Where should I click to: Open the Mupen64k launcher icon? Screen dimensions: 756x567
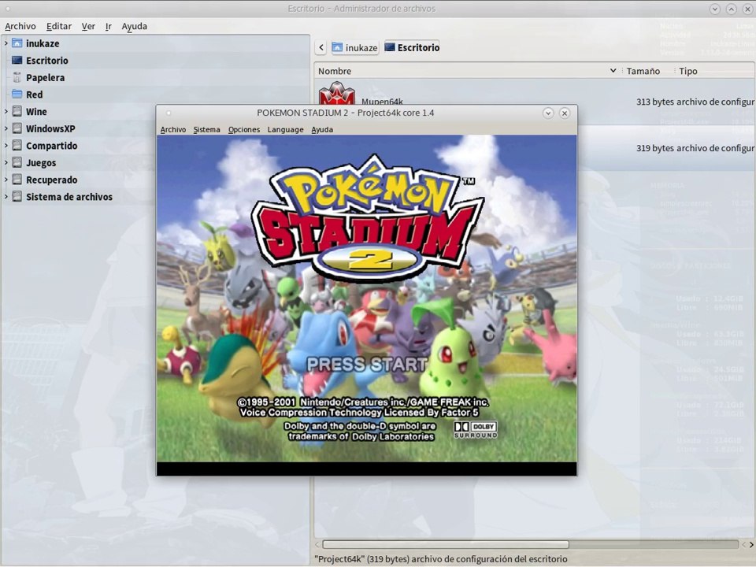click(x=337, y=94)
